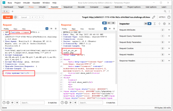This screenshot has height=111, width=173.
Task: Open the Help menu
Action: (x=54, y=3)
